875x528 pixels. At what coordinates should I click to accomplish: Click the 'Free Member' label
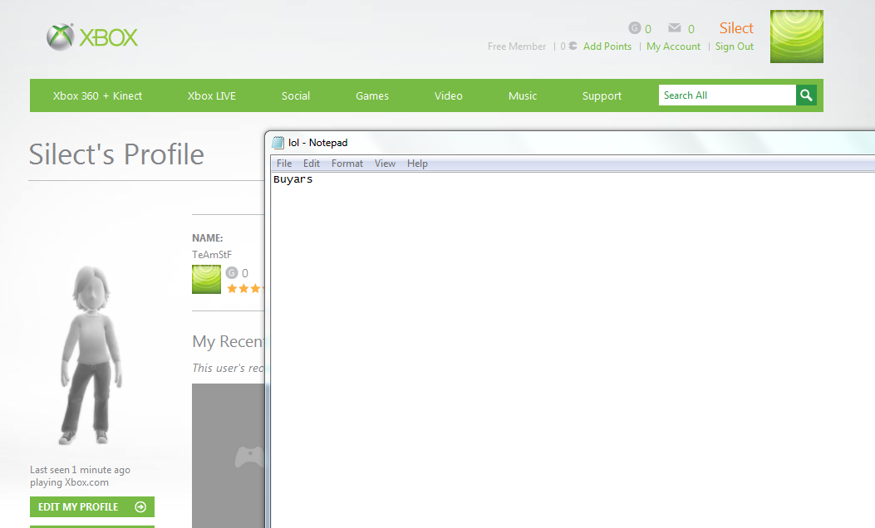[517, 46]
